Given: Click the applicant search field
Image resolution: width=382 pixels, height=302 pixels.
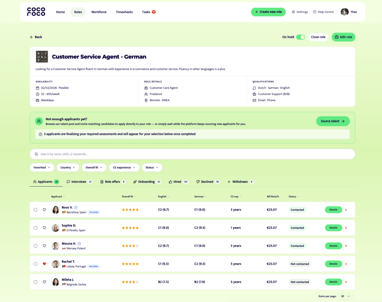Looking at the screenshot, I should pyautogui.click(x=192, y=154).
